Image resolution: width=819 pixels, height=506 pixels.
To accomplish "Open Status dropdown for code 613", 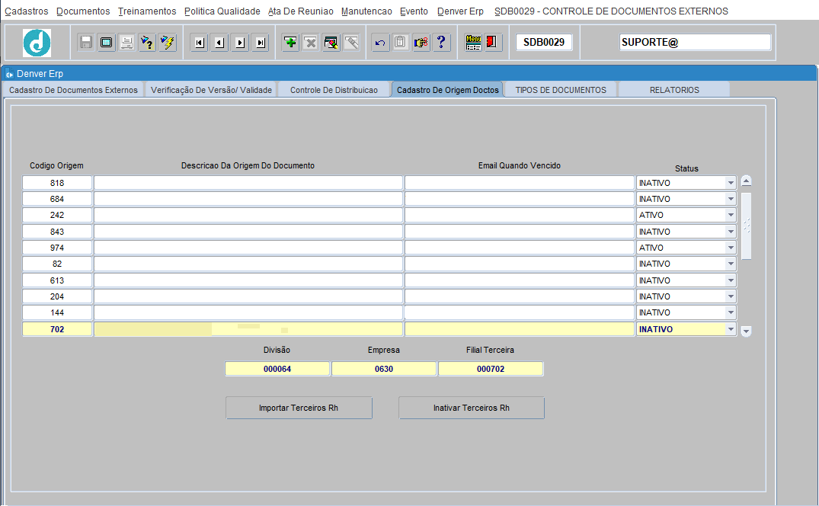I will click(730, 280).
